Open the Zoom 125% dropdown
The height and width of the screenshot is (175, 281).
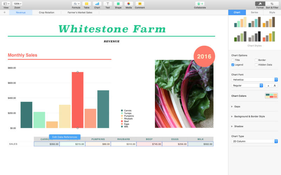click(x=17, y=3)
